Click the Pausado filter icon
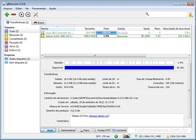The image size is (196, 140). coord(6,42)
